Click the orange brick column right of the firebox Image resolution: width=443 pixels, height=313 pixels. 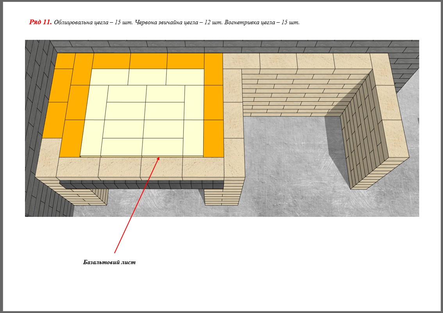pyautogui.click(x=213, y=106)
